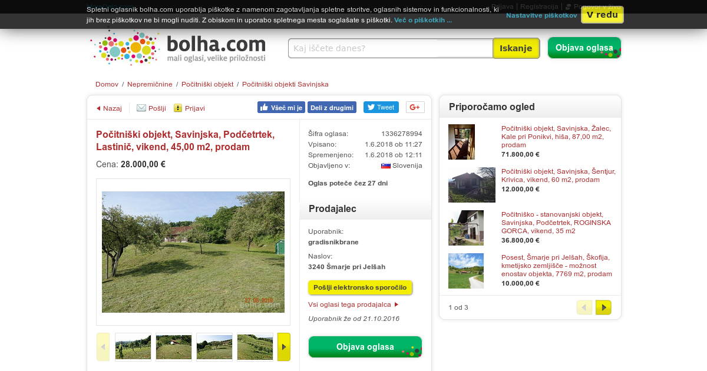Click the Pošlji envelope icon
The image size is (707, 371).
tap(141, 108)
